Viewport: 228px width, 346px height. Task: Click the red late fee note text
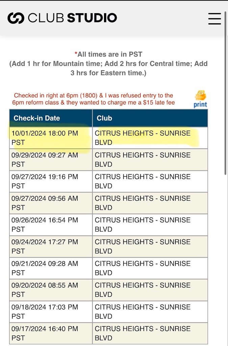[94, 99]
